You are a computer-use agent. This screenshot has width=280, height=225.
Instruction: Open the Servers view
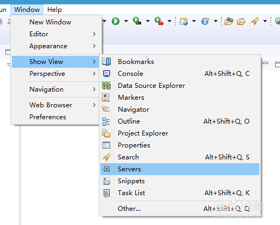click(180, 169)
